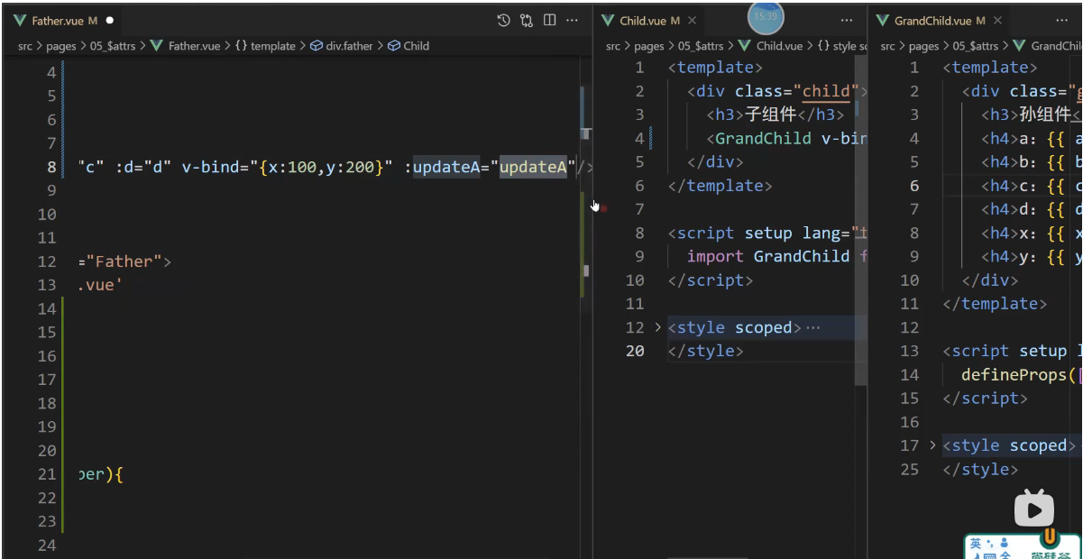Click cube icon before div.father breadcrumb

(x=317, y=45)
